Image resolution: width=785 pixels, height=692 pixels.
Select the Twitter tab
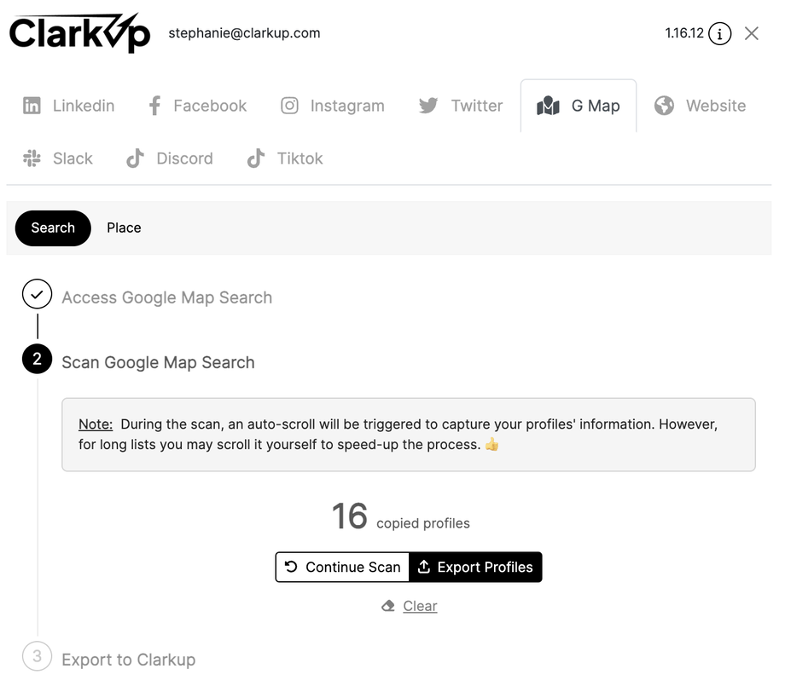pos(461,106)
